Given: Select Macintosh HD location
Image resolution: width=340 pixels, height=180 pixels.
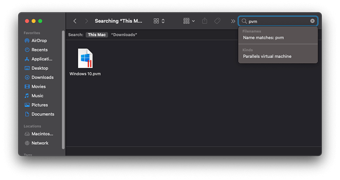Looking at the screenshot, I should tap(39, 134).
